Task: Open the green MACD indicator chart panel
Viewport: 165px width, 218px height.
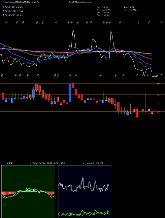Action: 28,192
